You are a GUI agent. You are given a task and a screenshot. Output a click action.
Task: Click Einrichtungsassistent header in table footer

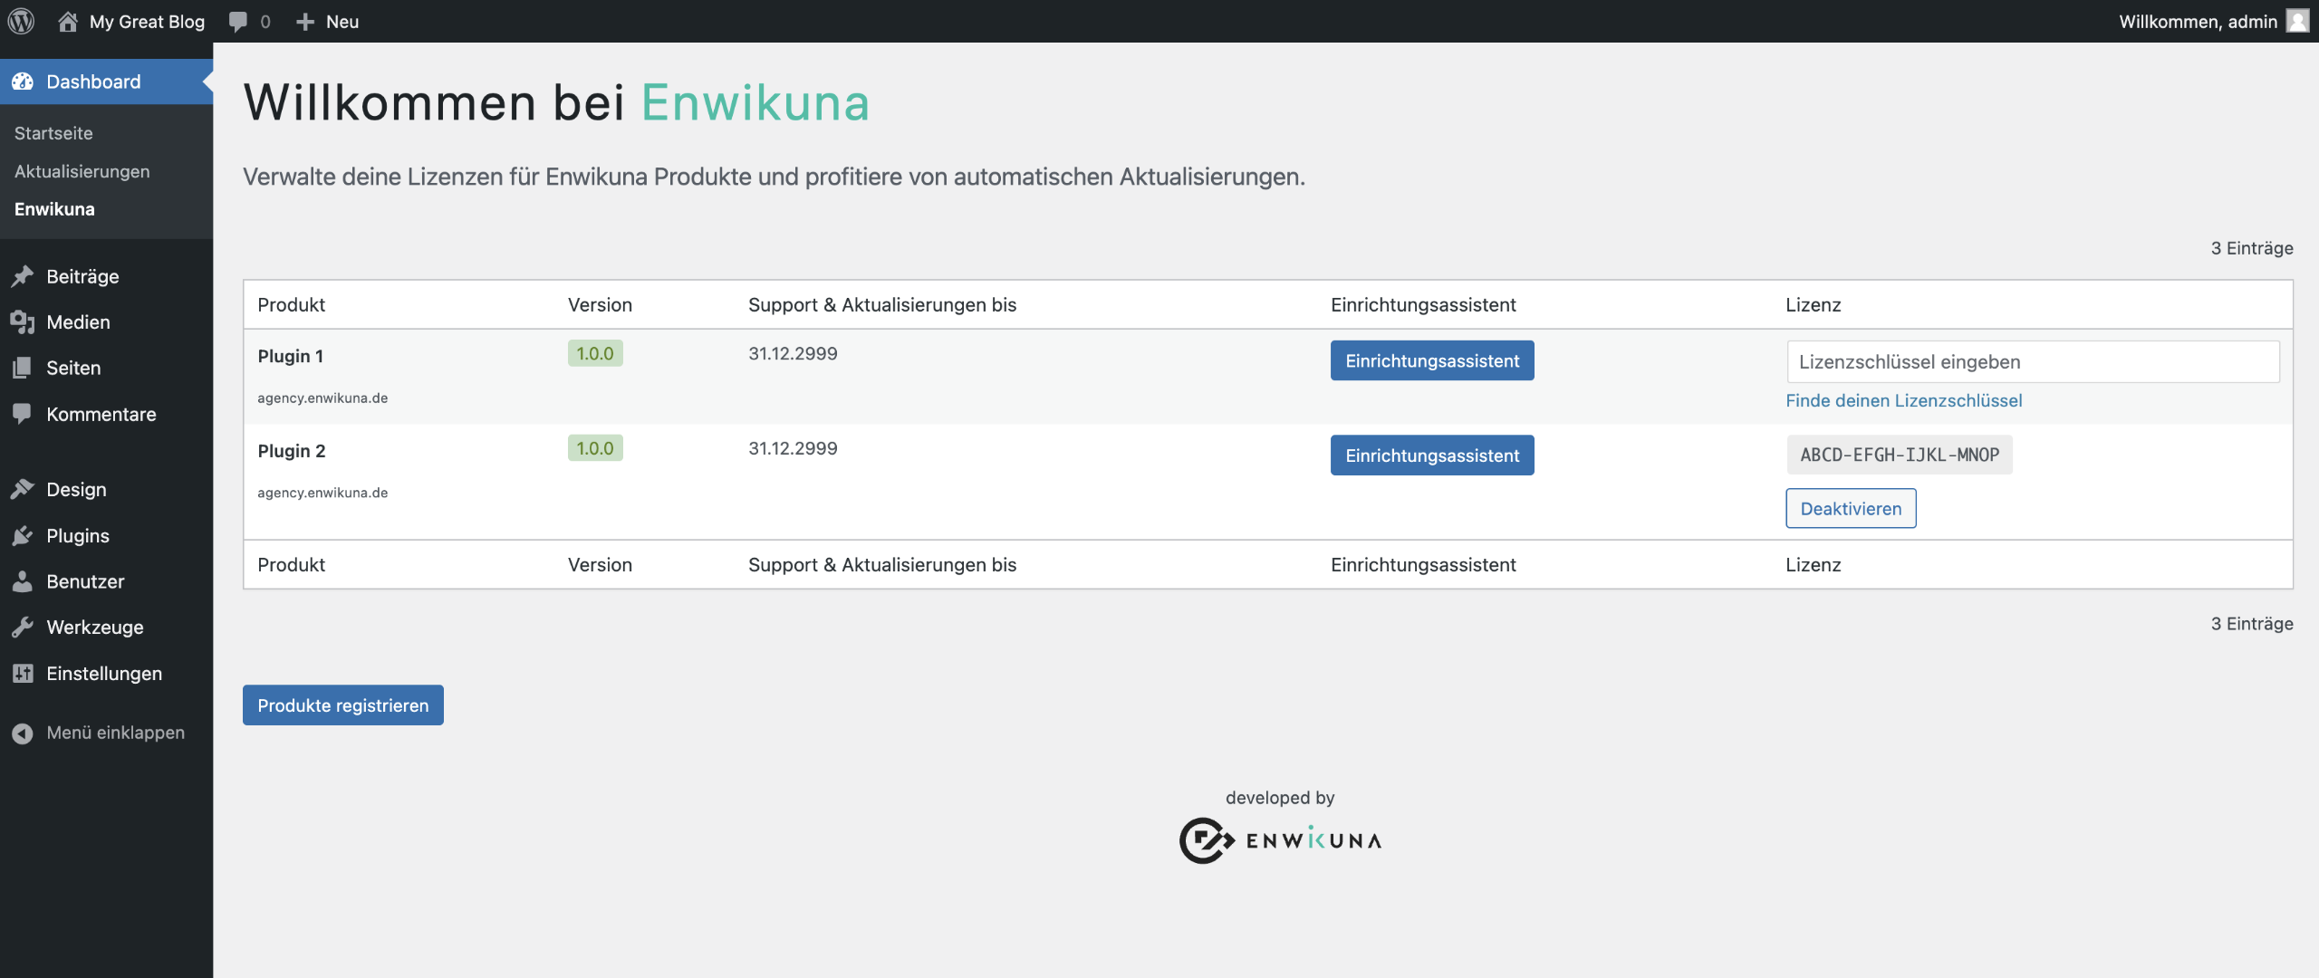tap(1423, 564)
